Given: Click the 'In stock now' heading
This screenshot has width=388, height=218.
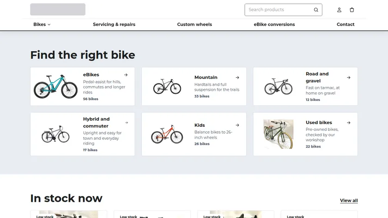Looking at the screenshot, I should coord(67,198).
